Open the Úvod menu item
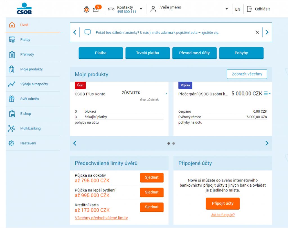The image size is (288, 228). click(33, 25)
